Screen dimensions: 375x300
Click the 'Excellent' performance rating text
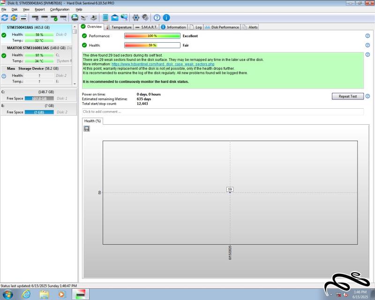[x=190, y=36]
